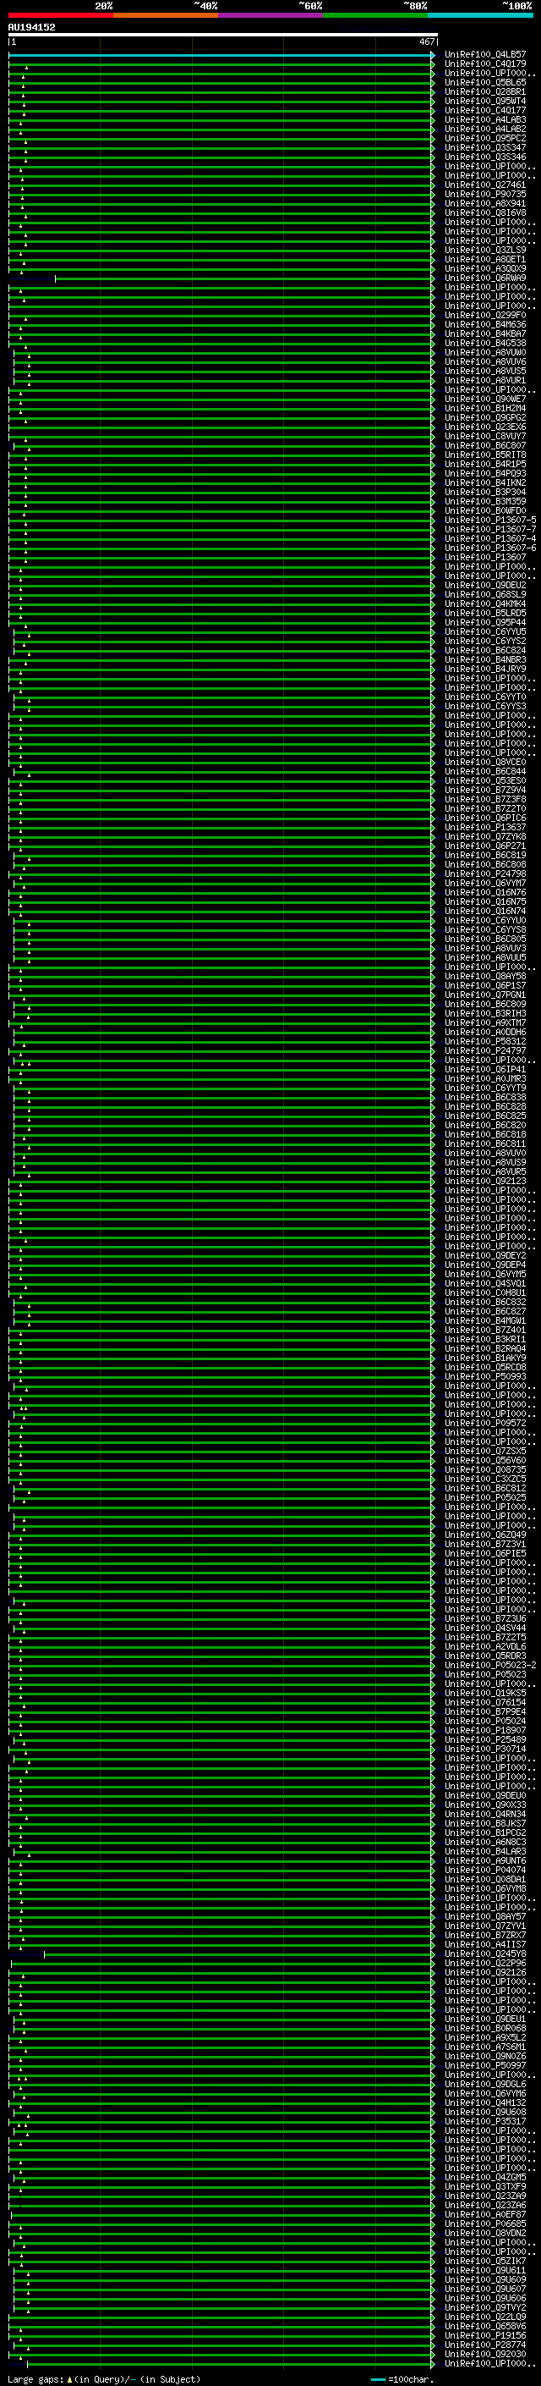
Task: Click the cyan ~100% identity legend segment
Action: [481, 16]
